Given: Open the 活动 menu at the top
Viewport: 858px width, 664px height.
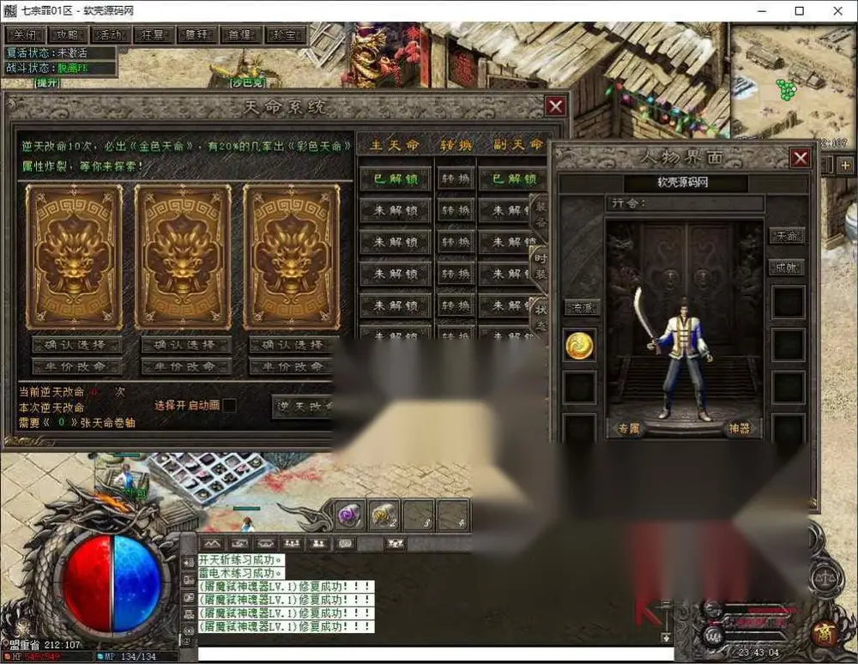Looking at the screenshot, I should 110,35.
